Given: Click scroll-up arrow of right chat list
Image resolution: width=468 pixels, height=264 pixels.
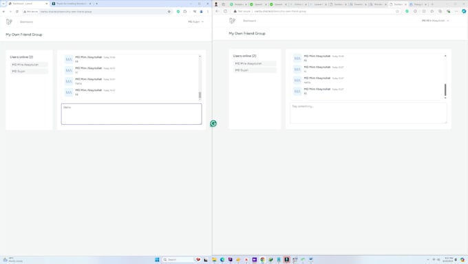Looking at the screenshot, I should (x=445, y=56).
